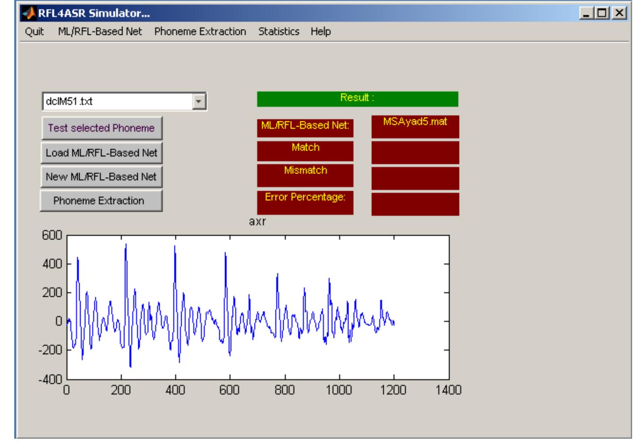The image size is (633, 445).
Task: Click the dclM51.txt combo box text
Action: 116,102
